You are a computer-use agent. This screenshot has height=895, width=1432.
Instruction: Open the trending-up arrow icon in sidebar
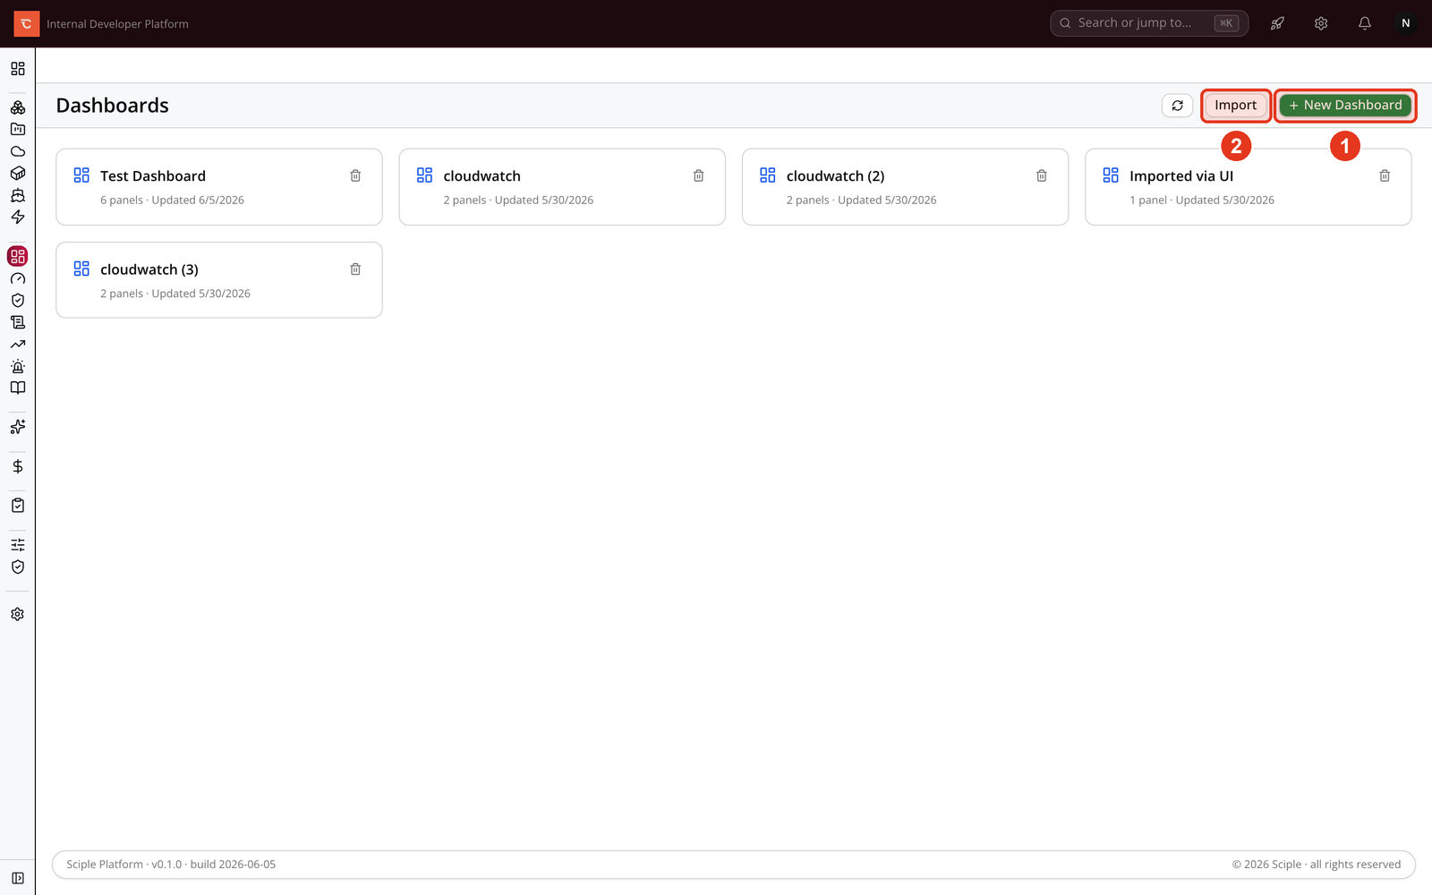[18, 345]
